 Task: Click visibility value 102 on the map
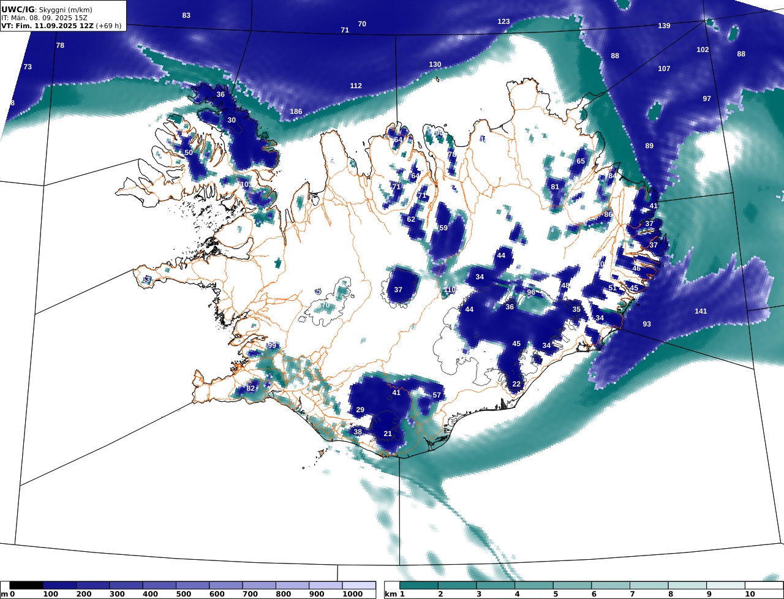703,50
